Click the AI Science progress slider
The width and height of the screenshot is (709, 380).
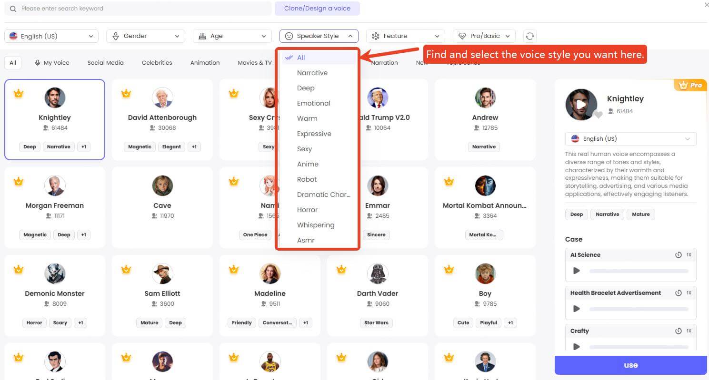639,271
